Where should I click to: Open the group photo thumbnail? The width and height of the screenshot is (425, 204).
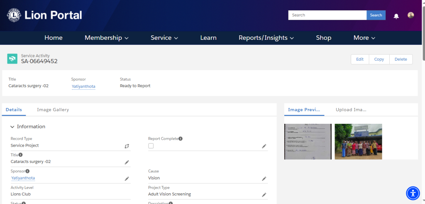358,142
